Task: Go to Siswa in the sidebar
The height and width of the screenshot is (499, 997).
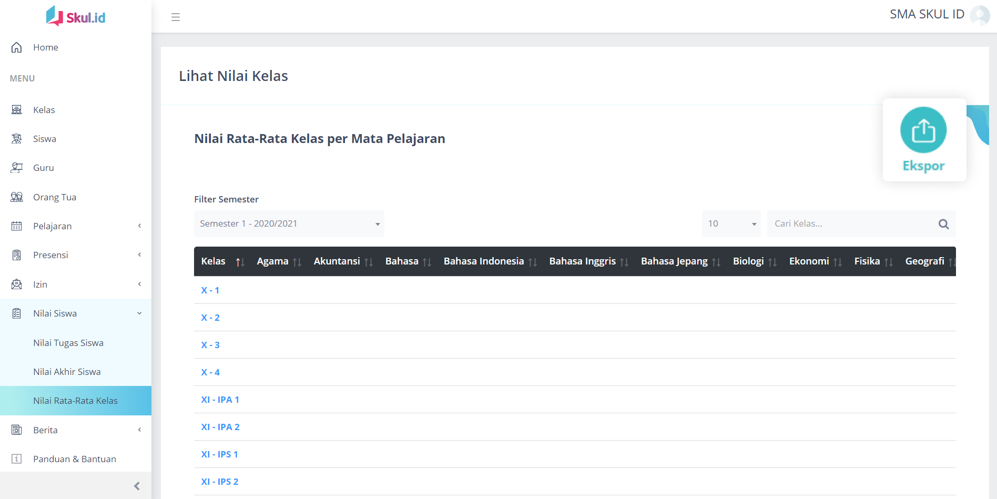Action: coord(44,139)
